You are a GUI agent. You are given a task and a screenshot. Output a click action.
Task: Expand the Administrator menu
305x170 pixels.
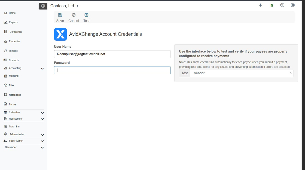pos(42,135)
